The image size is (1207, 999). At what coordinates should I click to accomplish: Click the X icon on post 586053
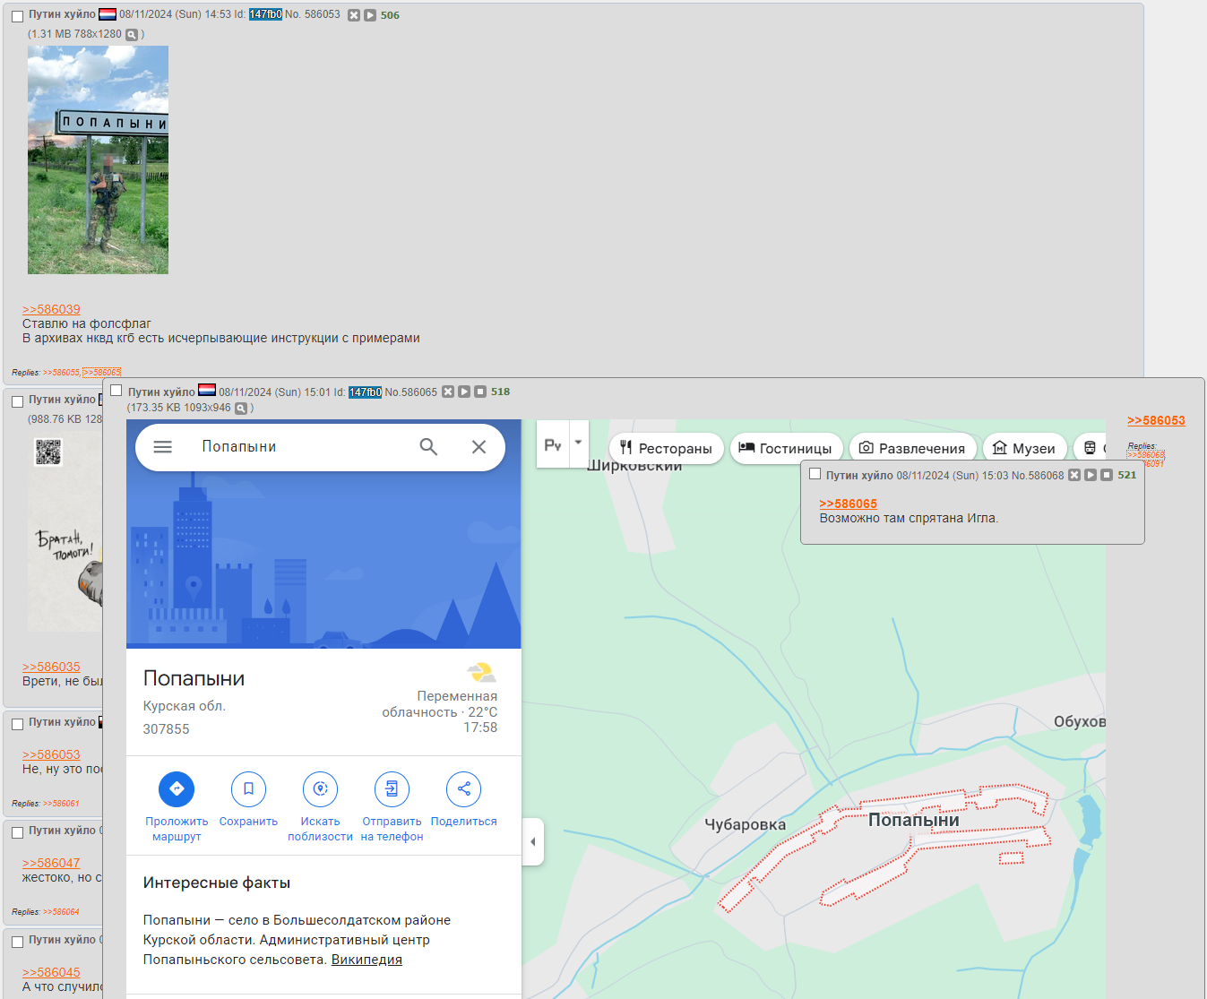click(x=354, y=15)
